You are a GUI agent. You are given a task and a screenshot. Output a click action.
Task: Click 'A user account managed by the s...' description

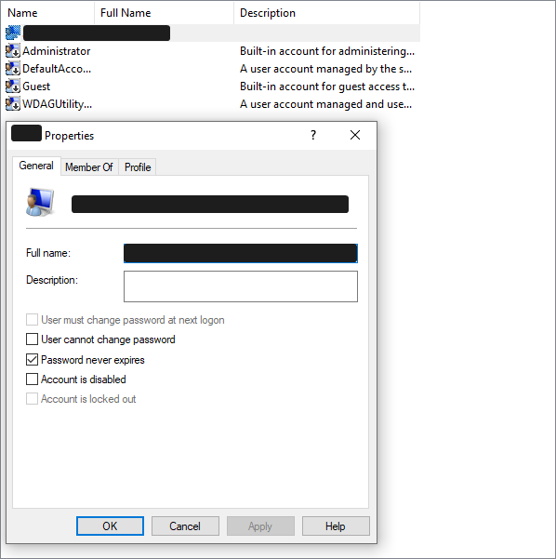tap(325, 69)
